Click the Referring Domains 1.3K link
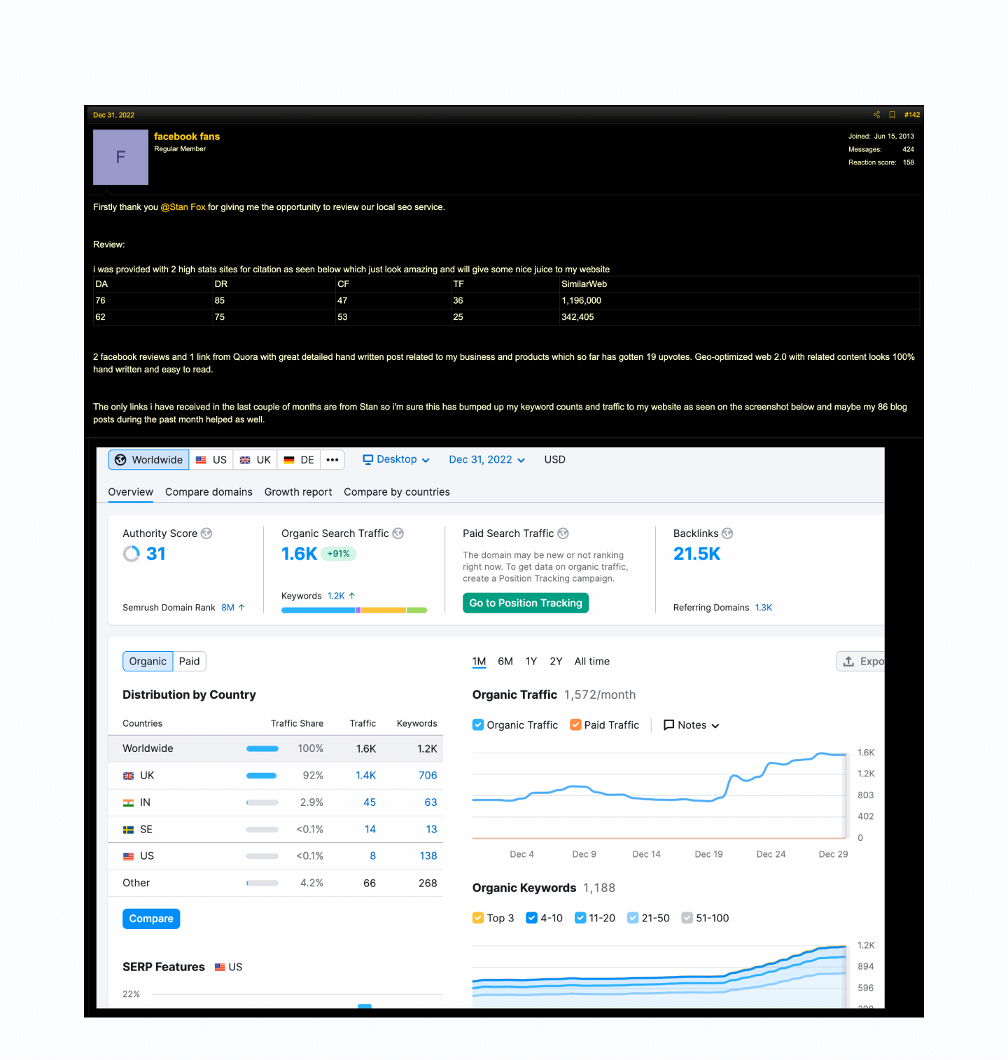 [764, 608]
